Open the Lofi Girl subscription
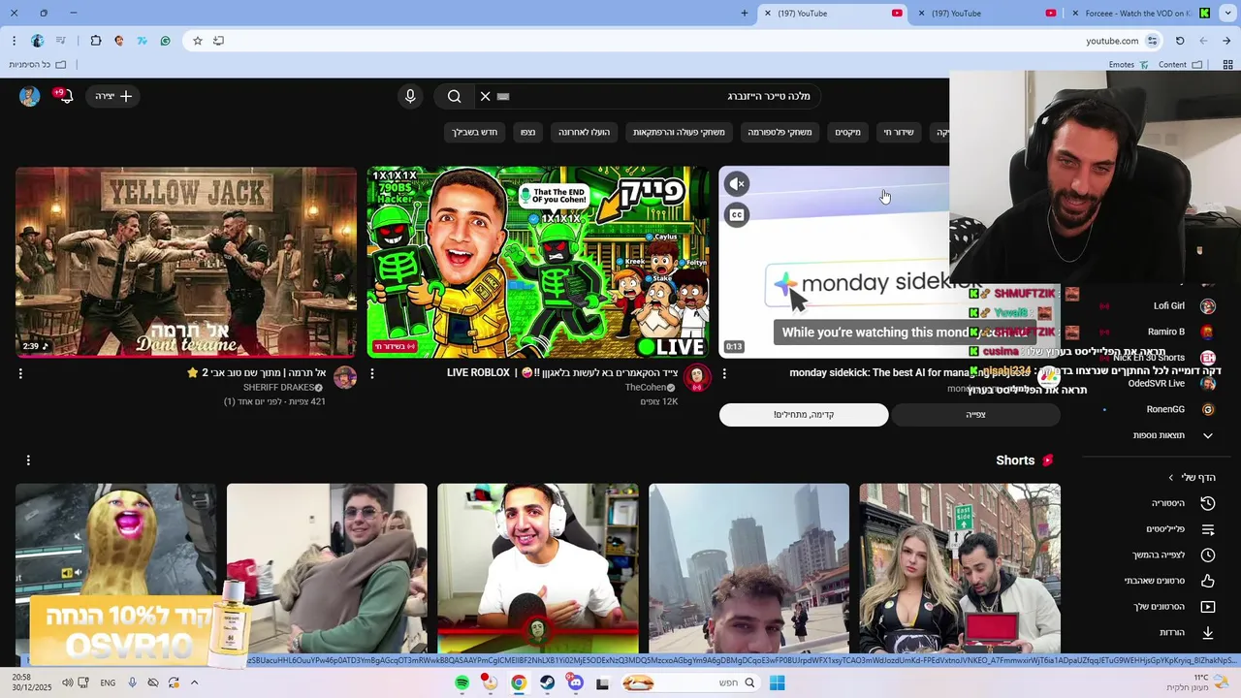Viewport: 1241px width, 698px height. coord(1168,305)
